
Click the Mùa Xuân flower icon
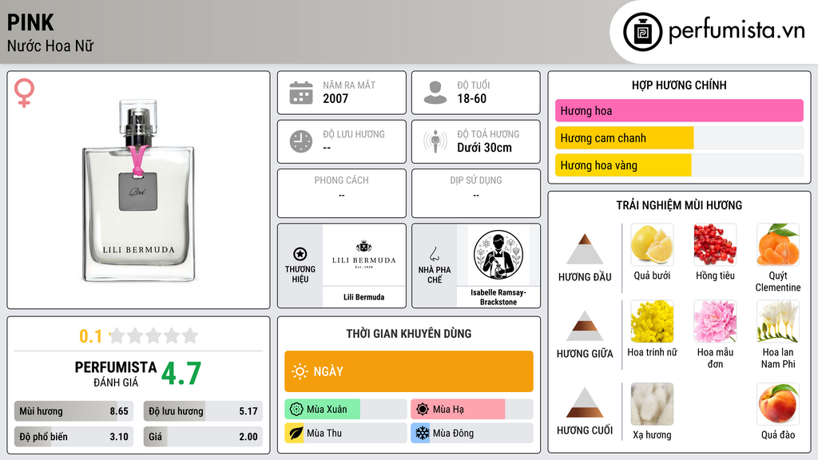coord(296,410)
